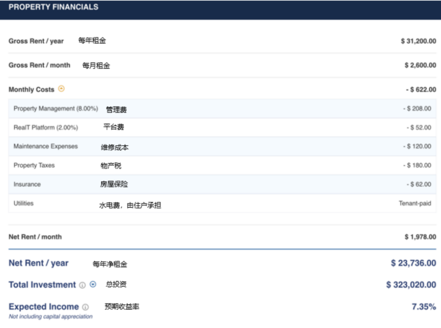Click the Net Rent / year row
Viewport: 441px width, 328px height.
pos(38,263)
